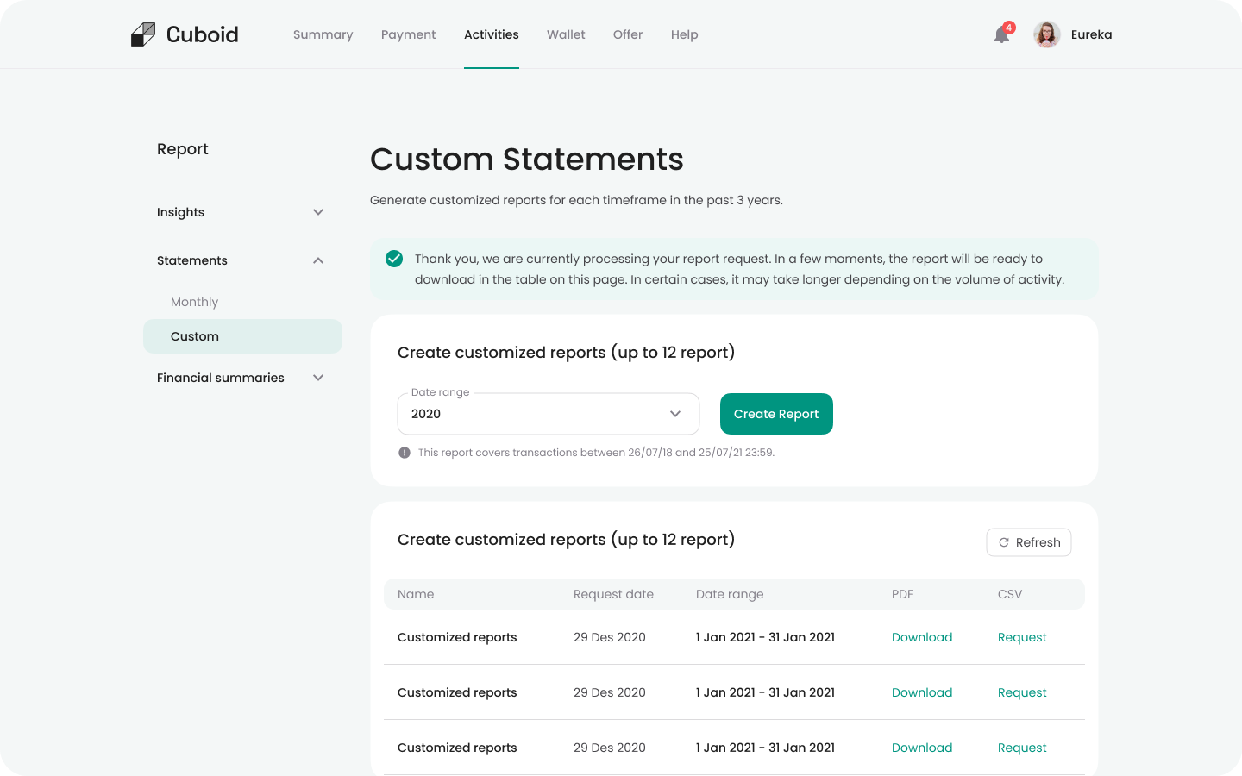Click the refresh arrow icon in Refresh button

point(1004,542)
